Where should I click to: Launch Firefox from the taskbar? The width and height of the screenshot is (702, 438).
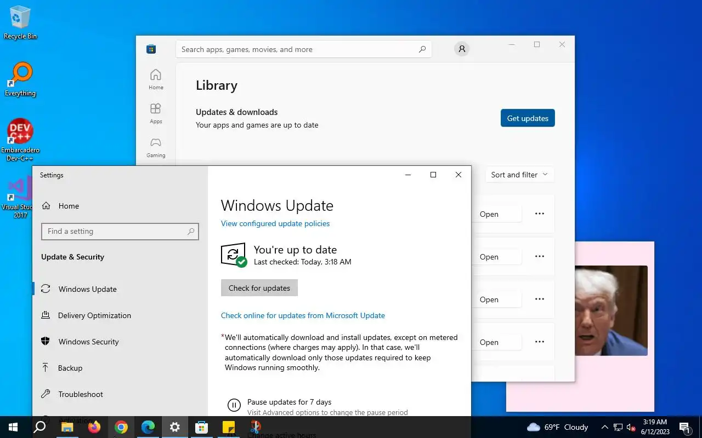(94, 427)
